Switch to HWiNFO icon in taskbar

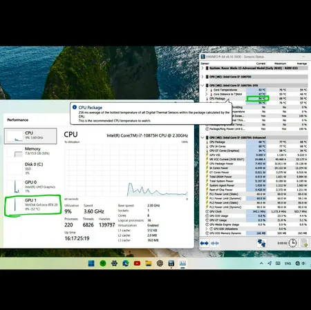point(171,263)
